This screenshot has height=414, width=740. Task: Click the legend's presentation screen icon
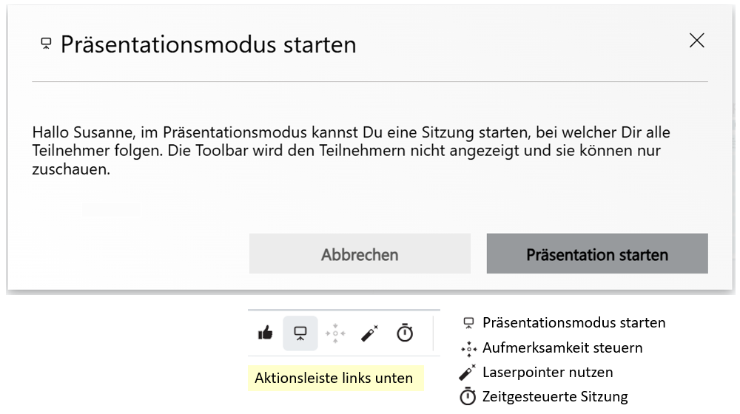click(x=468, y=323)
